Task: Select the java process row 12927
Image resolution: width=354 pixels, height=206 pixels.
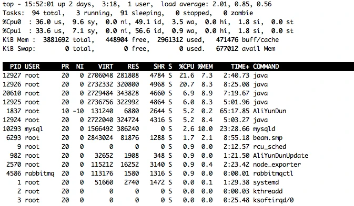Action: coord(135,75)
